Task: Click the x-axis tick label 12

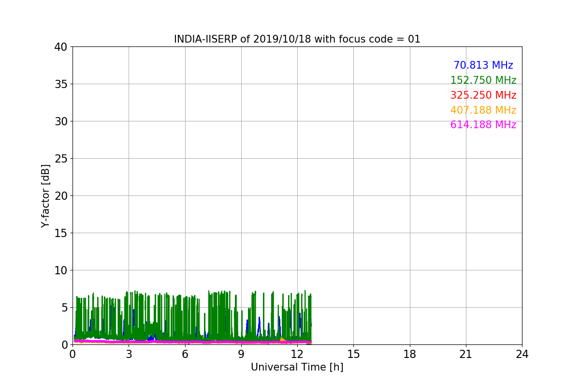Action: 297,354
